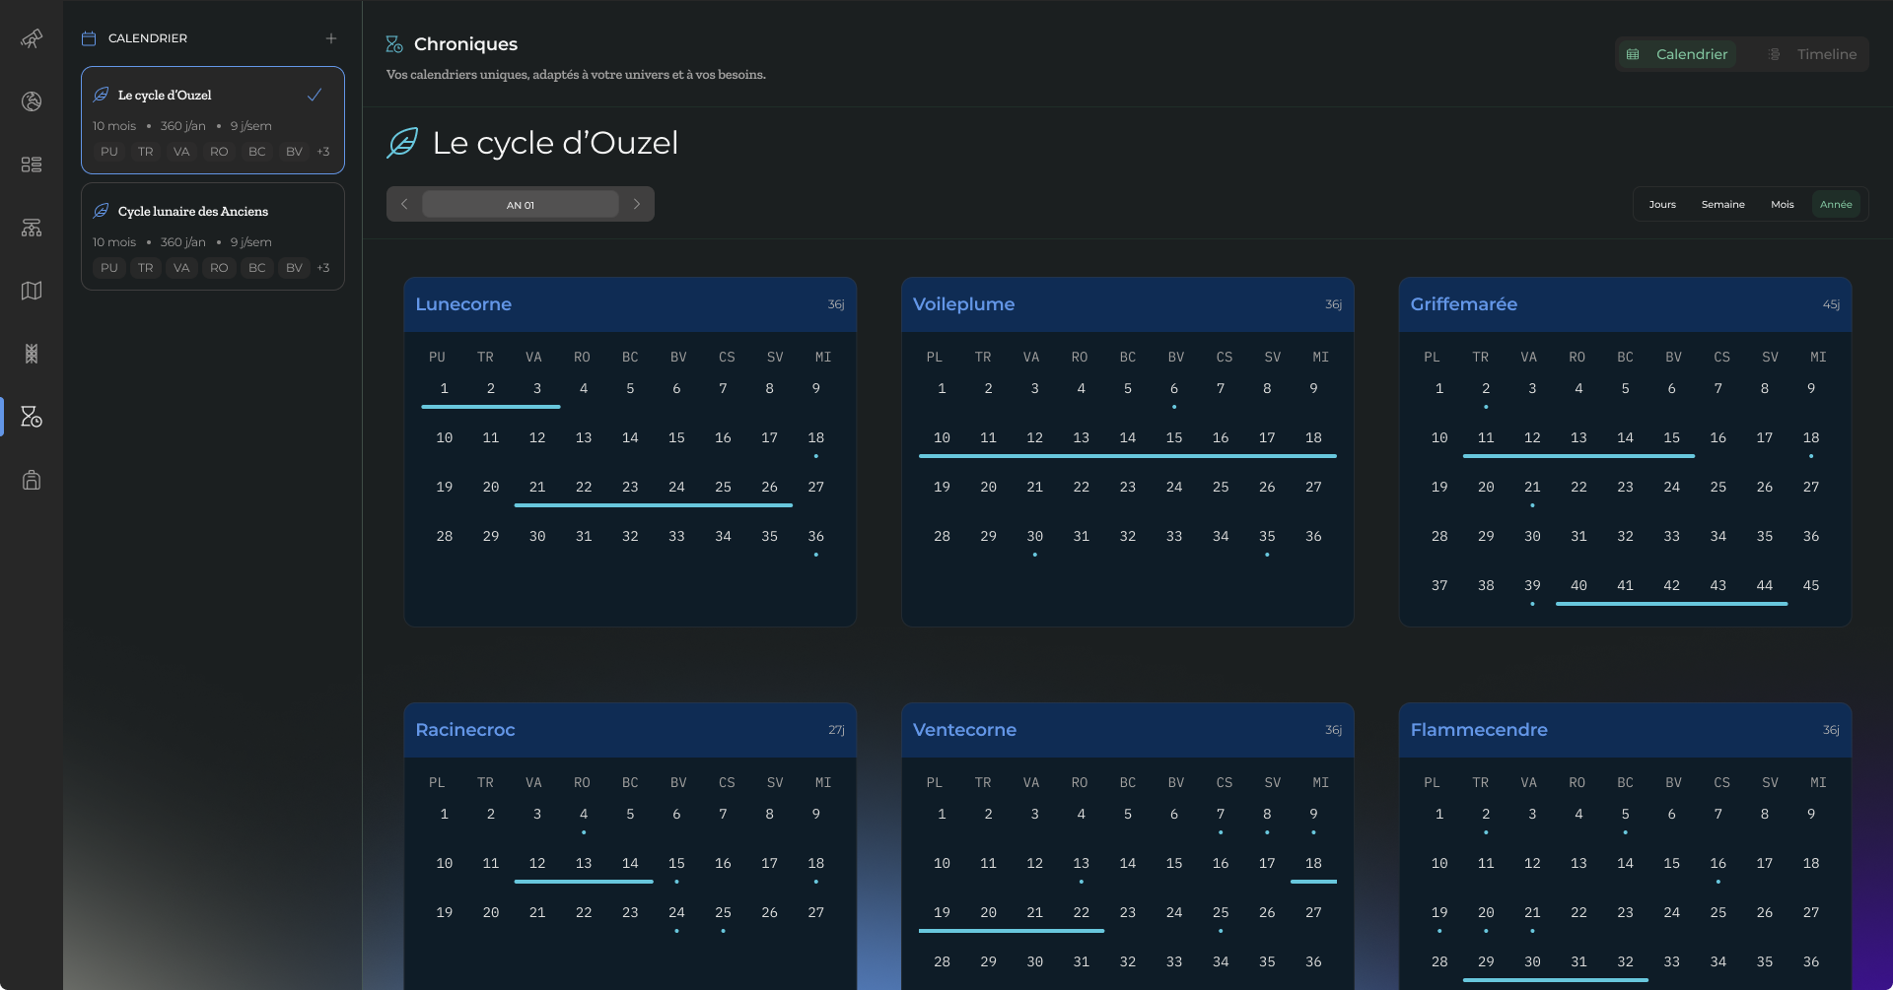The height and width of the screenshot is (990, 1893).
Task: Open the hierarchy tree icon in sidebar
Action: click(x=32, y=228)
